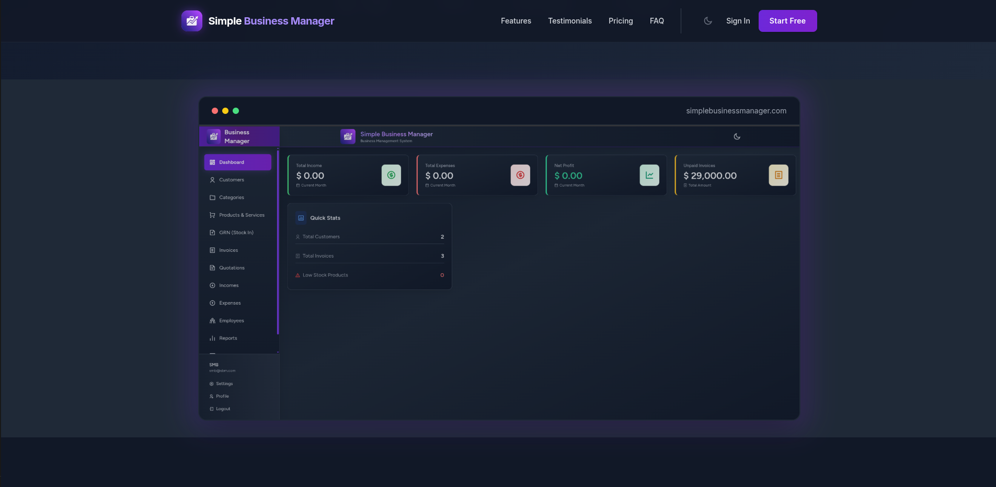The height and width of the screenshot is (487, 996).
Task: Toggle the site theme with the navbar moon icon
Action: 707,21
